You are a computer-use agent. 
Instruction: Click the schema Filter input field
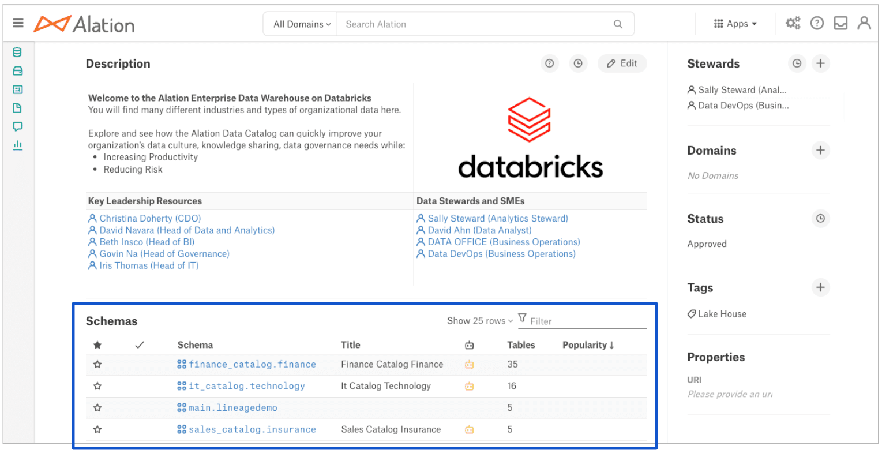583,321
